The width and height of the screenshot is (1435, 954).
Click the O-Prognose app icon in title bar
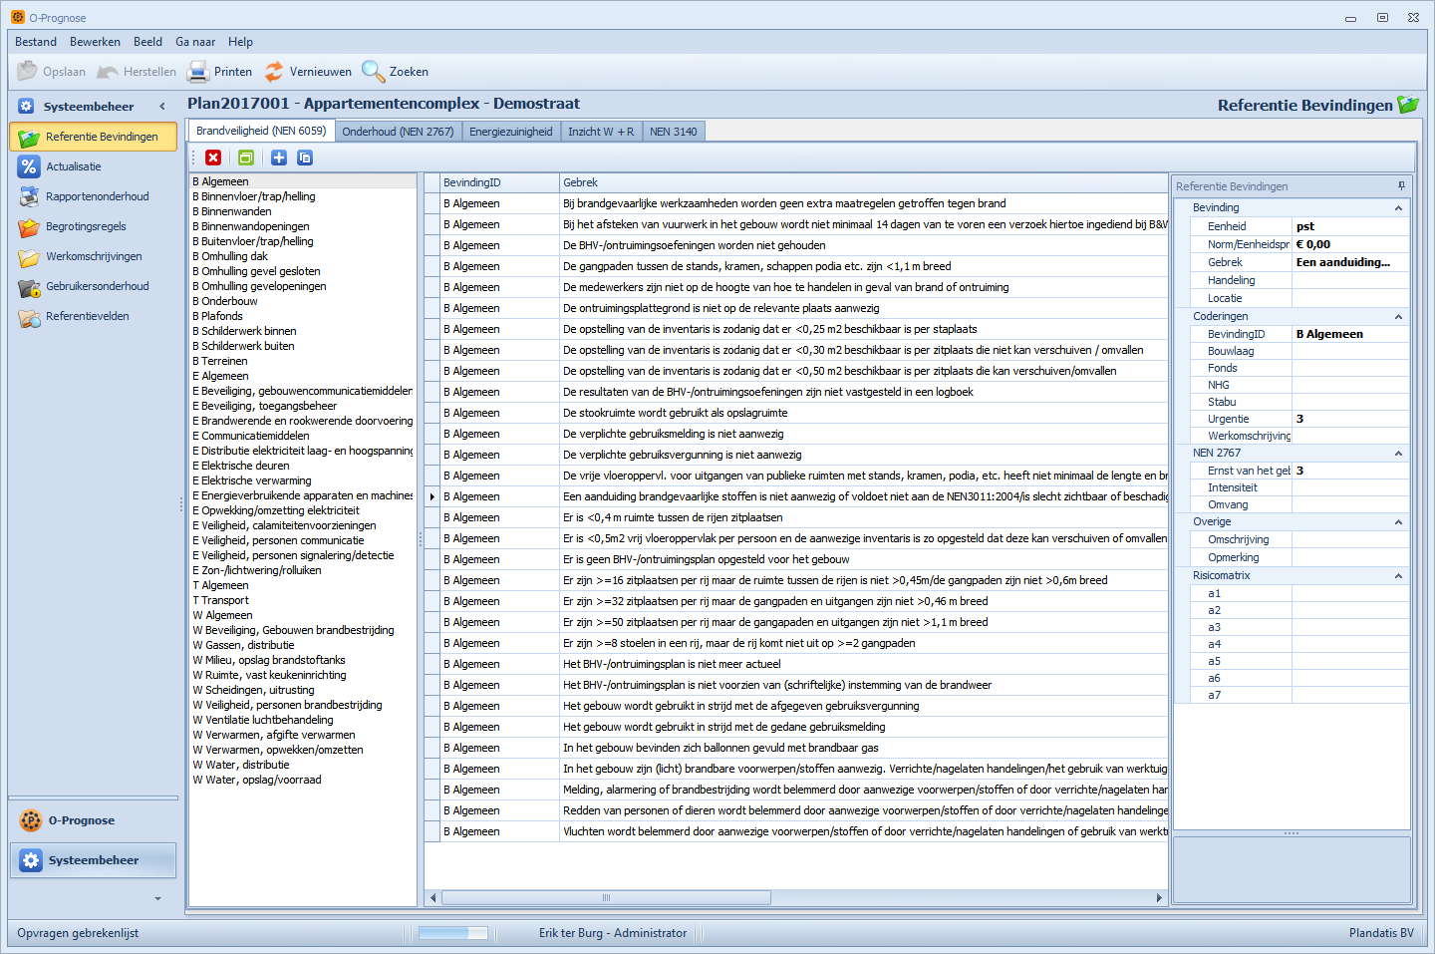18,17
